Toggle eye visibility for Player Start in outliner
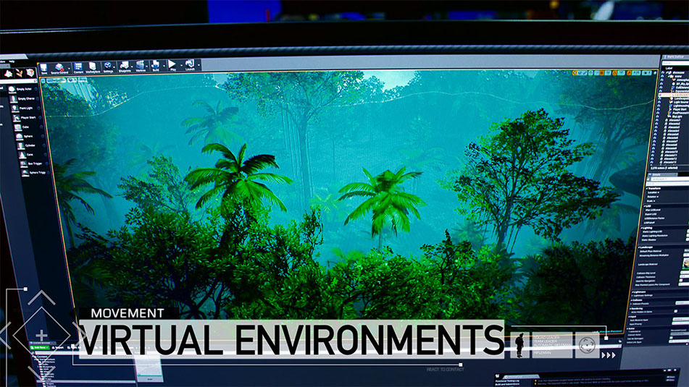 [664, 109]
